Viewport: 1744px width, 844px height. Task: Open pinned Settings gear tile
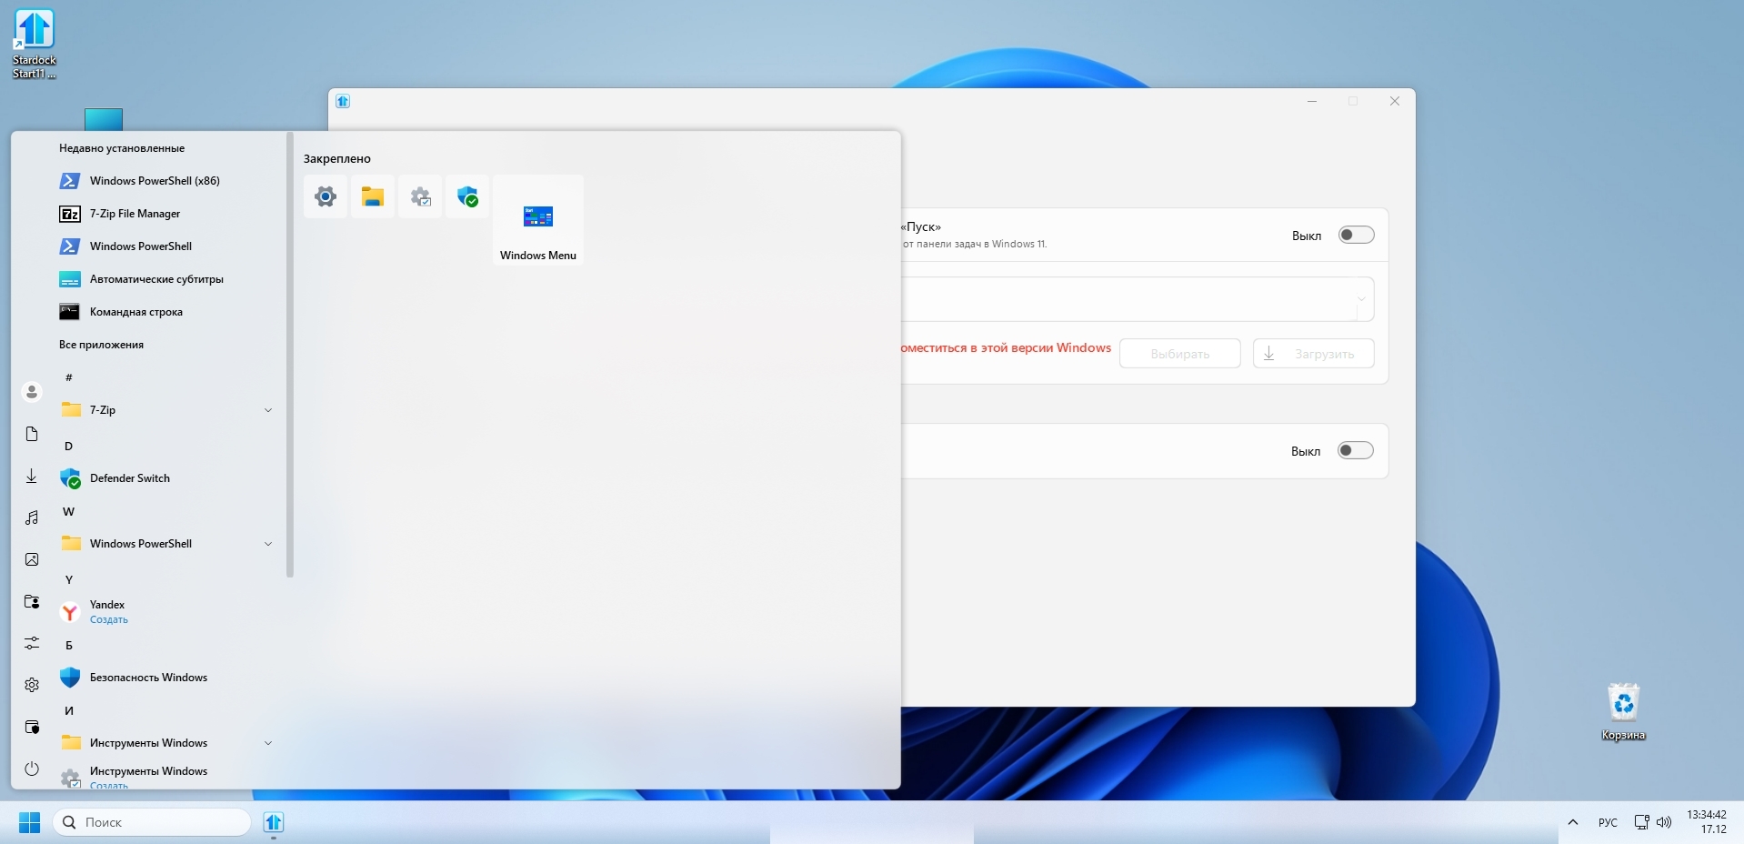[326, 196]
